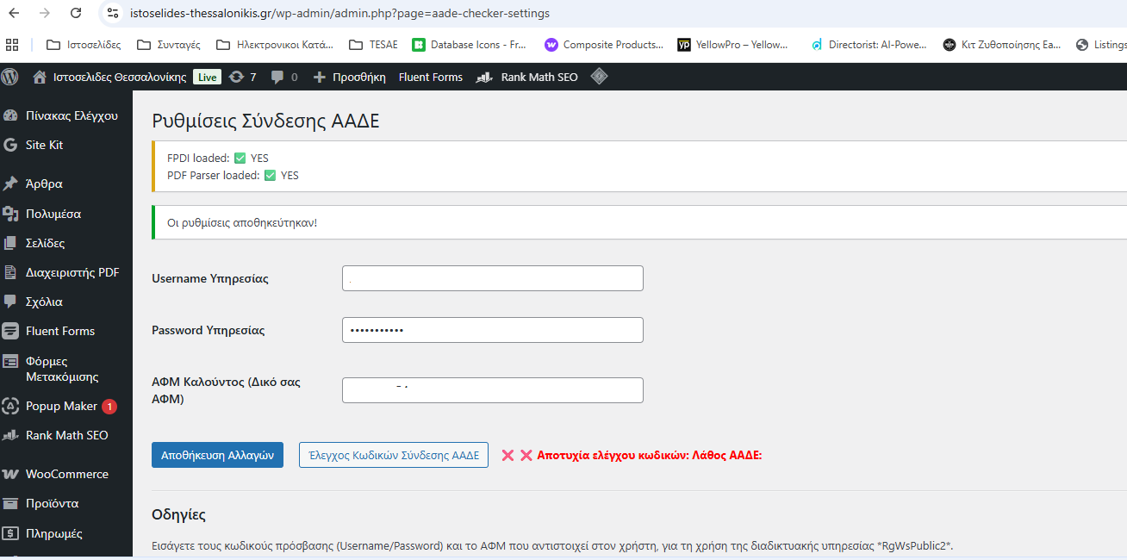
Task: Click Ιστοσελίδες Θεσσαλονίκης site name
Action: point(120,77)
